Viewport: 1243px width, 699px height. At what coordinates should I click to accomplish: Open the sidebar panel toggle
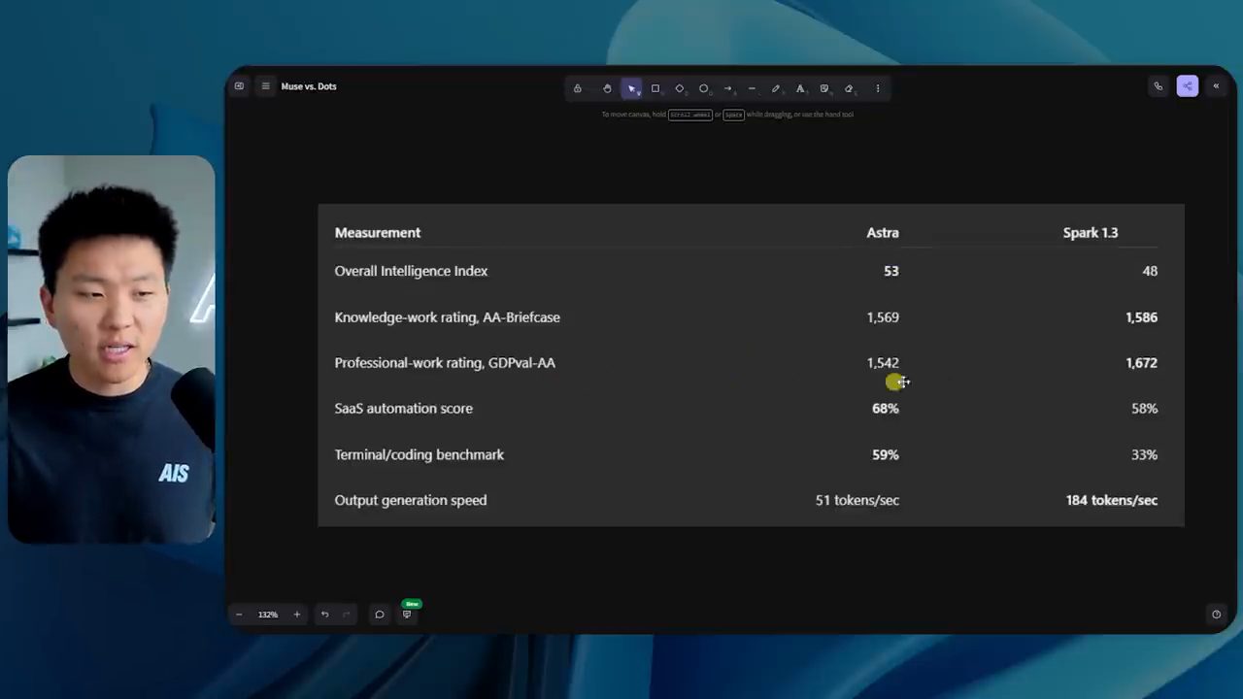pos(239,86)
